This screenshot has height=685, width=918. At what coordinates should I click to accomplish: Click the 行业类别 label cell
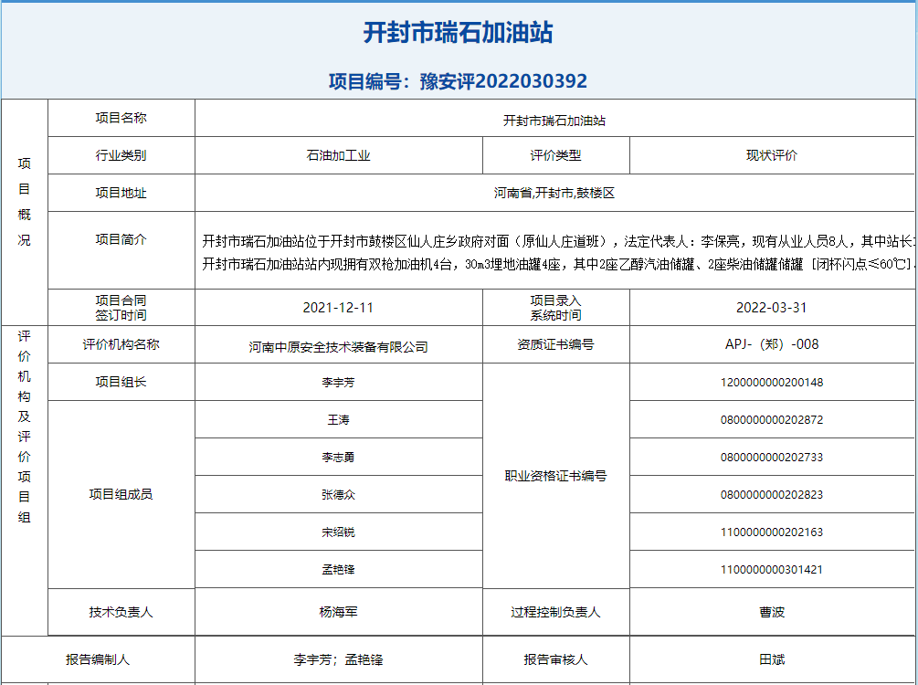121,155
